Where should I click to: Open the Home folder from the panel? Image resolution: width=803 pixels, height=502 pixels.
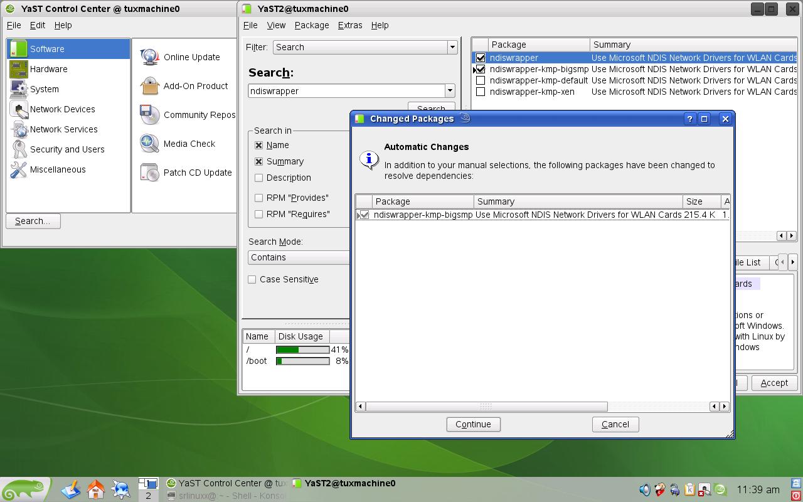96,489
